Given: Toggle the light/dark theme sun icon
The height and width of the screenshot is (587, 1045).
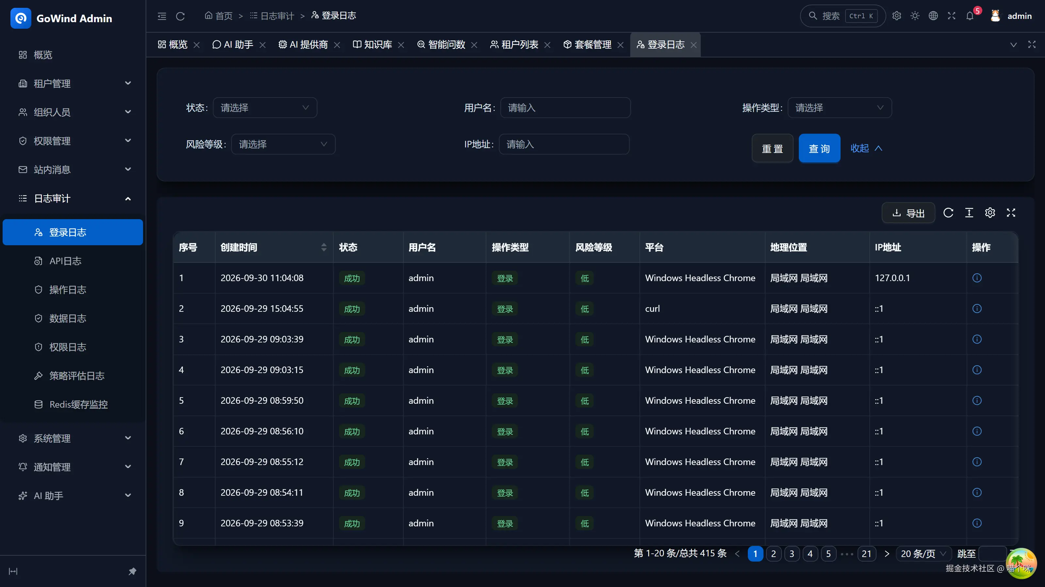Looking at the screenshot, I should [x=915, y=16].
